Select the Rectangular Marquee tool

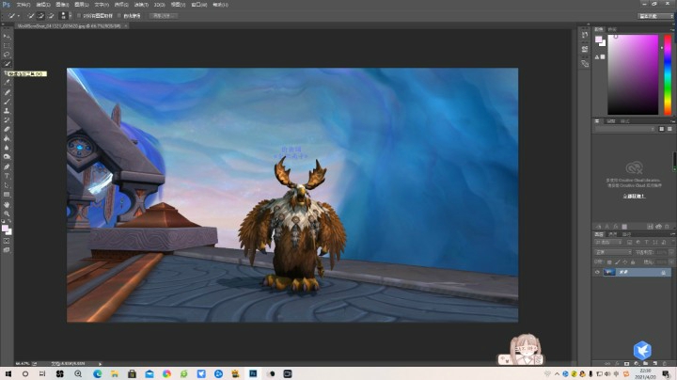pos(7,45)
